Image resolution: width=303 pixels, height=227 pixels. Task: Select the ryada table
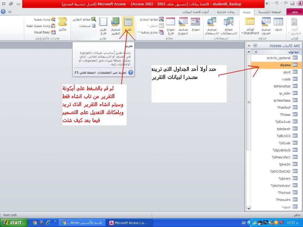pyautogui.click(x=276, y=79)
